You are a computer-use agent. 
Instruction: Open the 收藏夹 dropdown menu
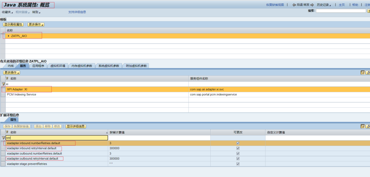pyautogui.click(x=7, y=12)
